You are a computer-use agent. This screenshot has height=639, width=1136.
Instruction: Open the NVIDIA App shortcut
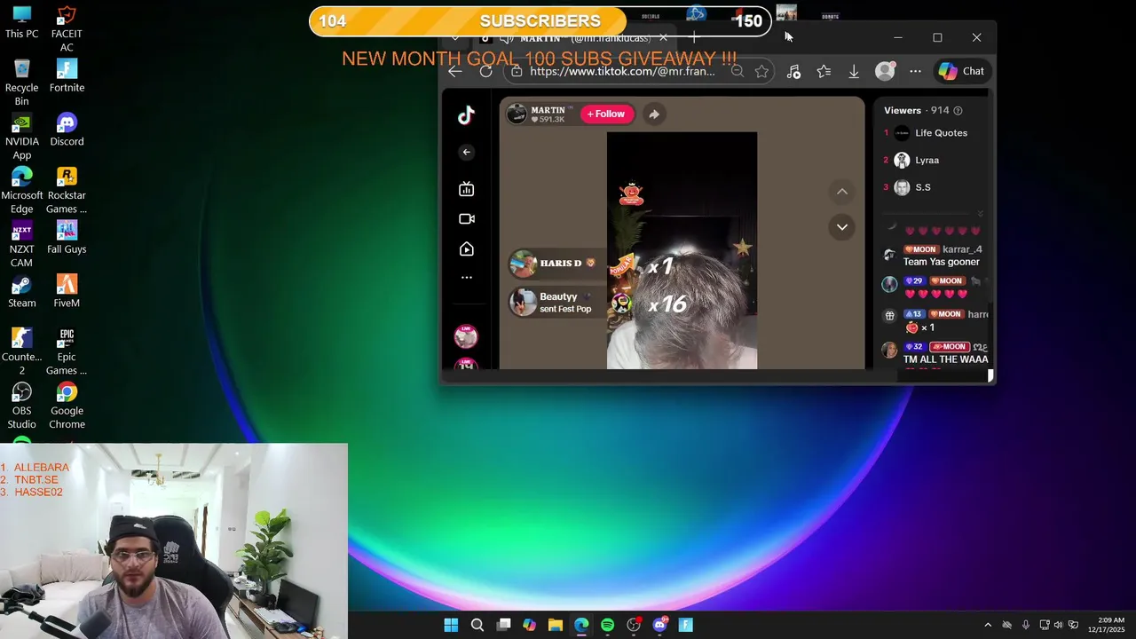pyautogui.click(x=21, y=138)
